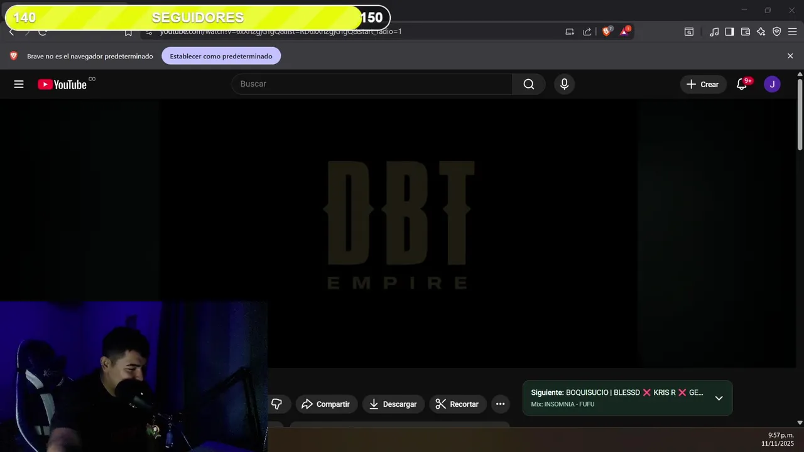Start voice search with the microphone
Image resolution: width=804 pixels, height=452 pixels.
point(564,84)
